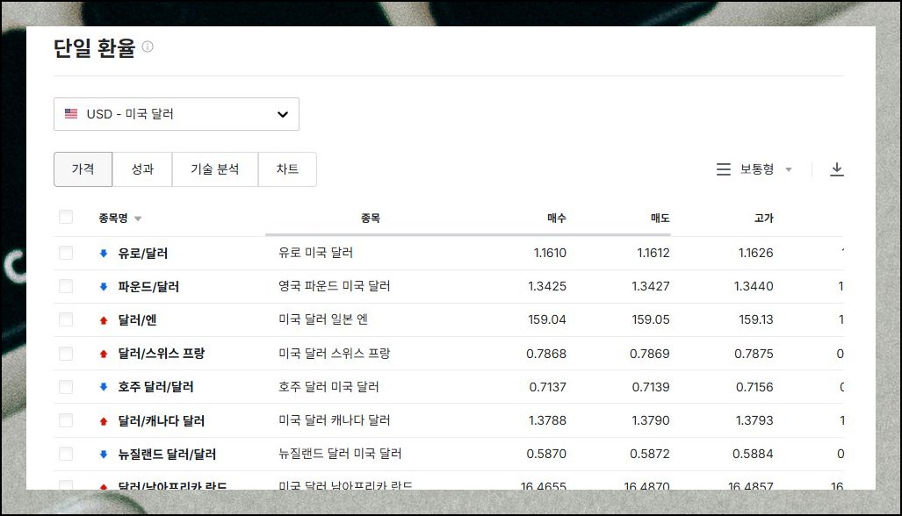902x516 pixels.
Task: Click the 미국 달러 일본 엔 description cell
Action: tap(323, 319)
